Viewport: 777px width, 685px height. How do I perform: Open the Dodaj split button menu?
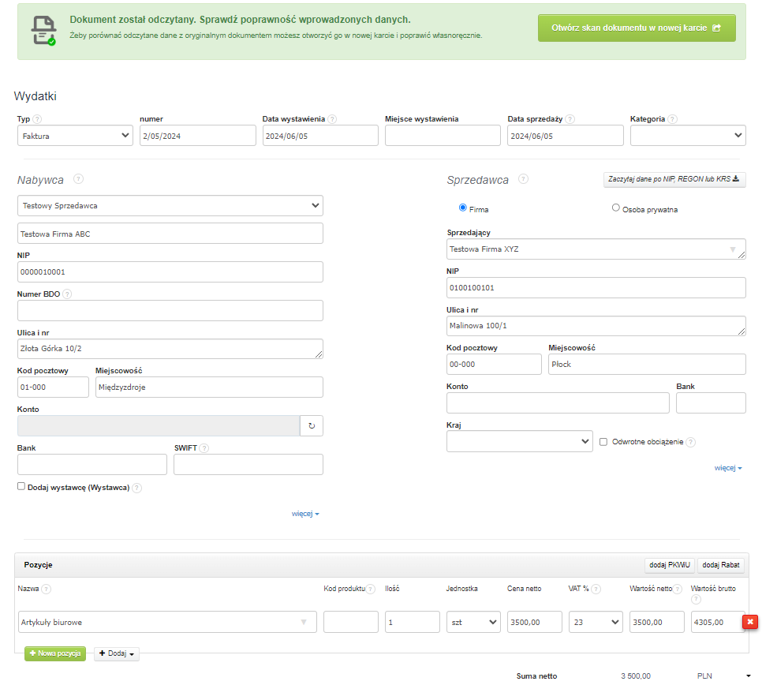(117, 653)
